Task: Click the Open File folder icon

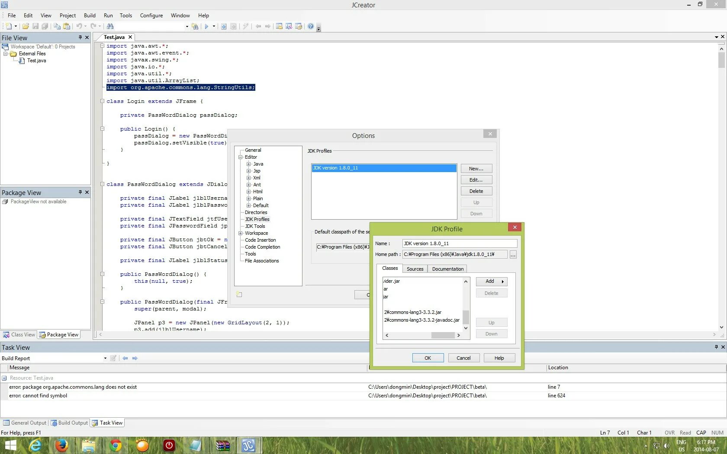Action: click(26, 26)
